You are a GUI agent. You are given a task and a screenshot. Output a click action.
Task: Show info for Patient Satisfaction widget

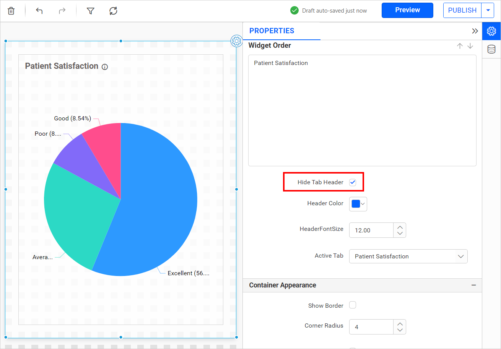[x=105, y=67]
